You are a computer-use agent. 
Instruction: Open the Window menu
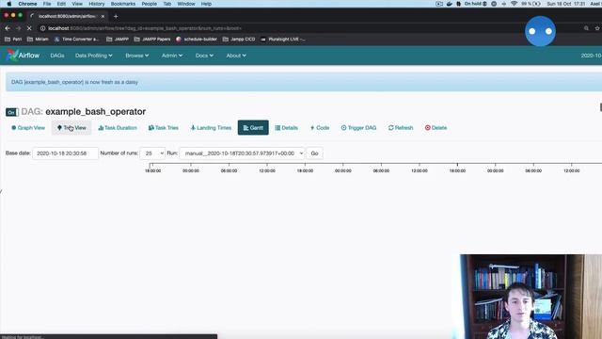[186, 4]
